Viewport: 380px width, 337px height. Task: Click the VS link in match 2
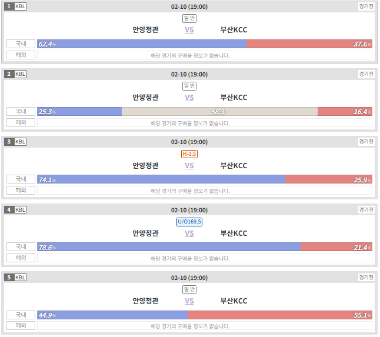coord(189,98)
